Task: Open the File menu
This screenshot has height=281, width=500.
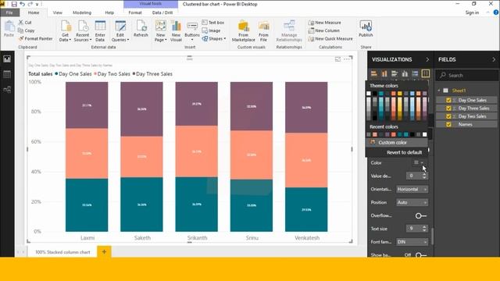Action: (9, 12)
